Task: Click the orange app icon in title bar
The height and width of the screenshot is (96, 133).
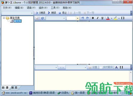Action: [3, 2]
